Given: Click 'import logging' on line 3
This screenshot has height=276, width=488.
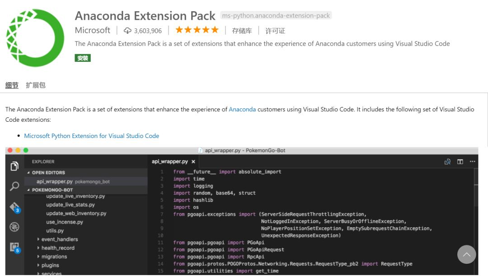Looking at the screenshot, I should [x=193, y=186].
